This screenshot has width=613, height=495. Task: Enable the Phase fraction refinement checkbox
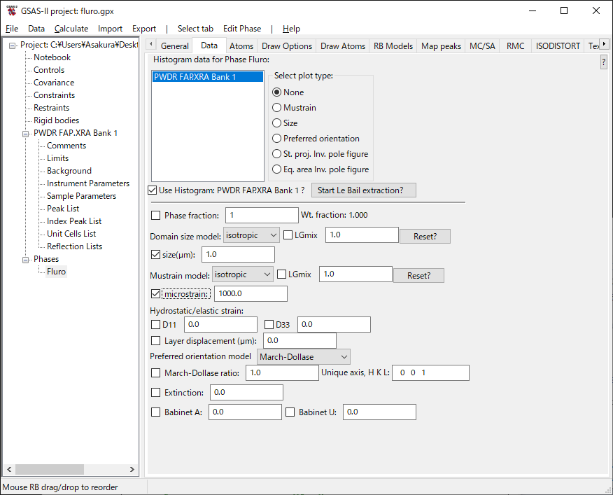point(155,216)
